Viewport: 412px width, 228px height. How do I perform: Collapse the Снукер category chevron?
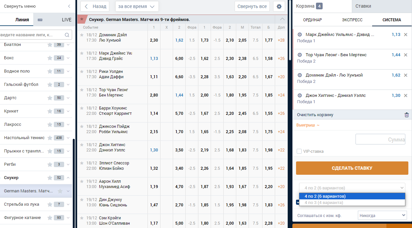click(68, 178)
